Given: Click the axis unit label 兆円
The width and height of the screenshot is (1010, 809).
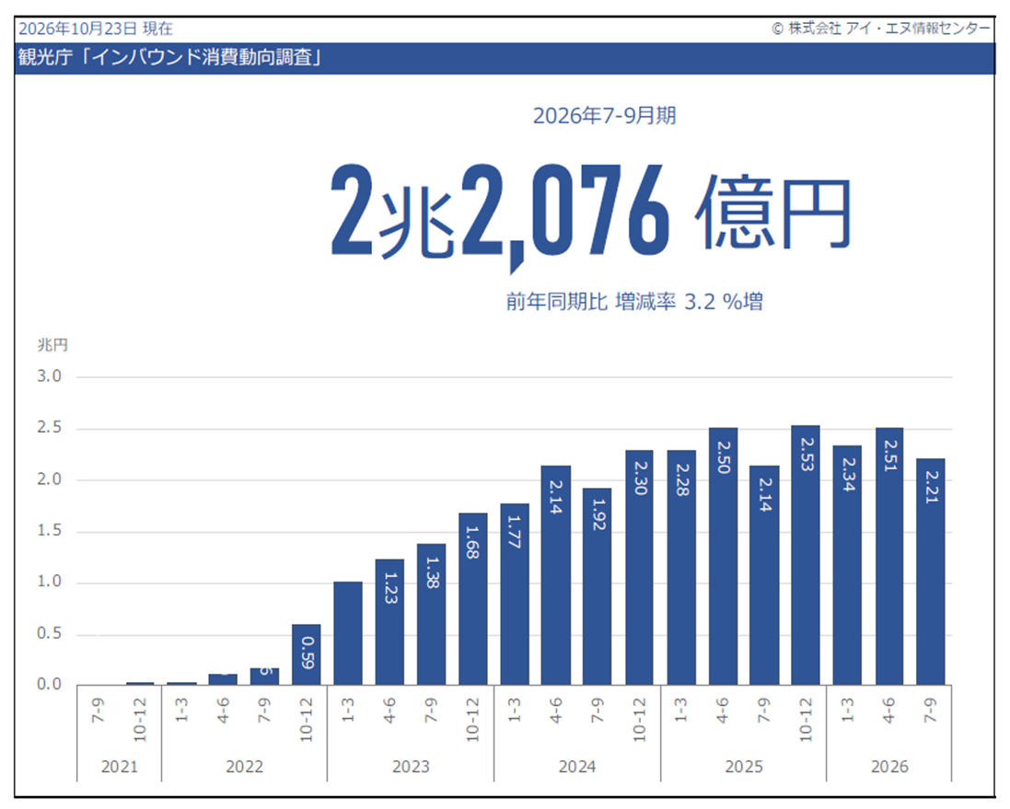Looking at the screenshot, I should (52, 344).
